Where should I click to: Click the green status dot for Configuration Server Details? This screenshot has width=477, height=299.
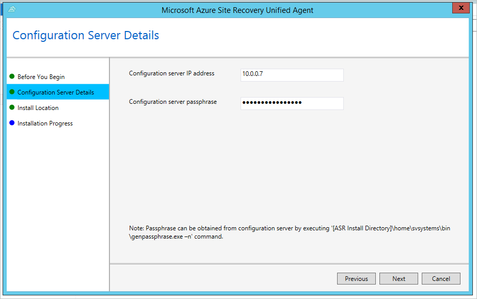click(x=11, y=92)
